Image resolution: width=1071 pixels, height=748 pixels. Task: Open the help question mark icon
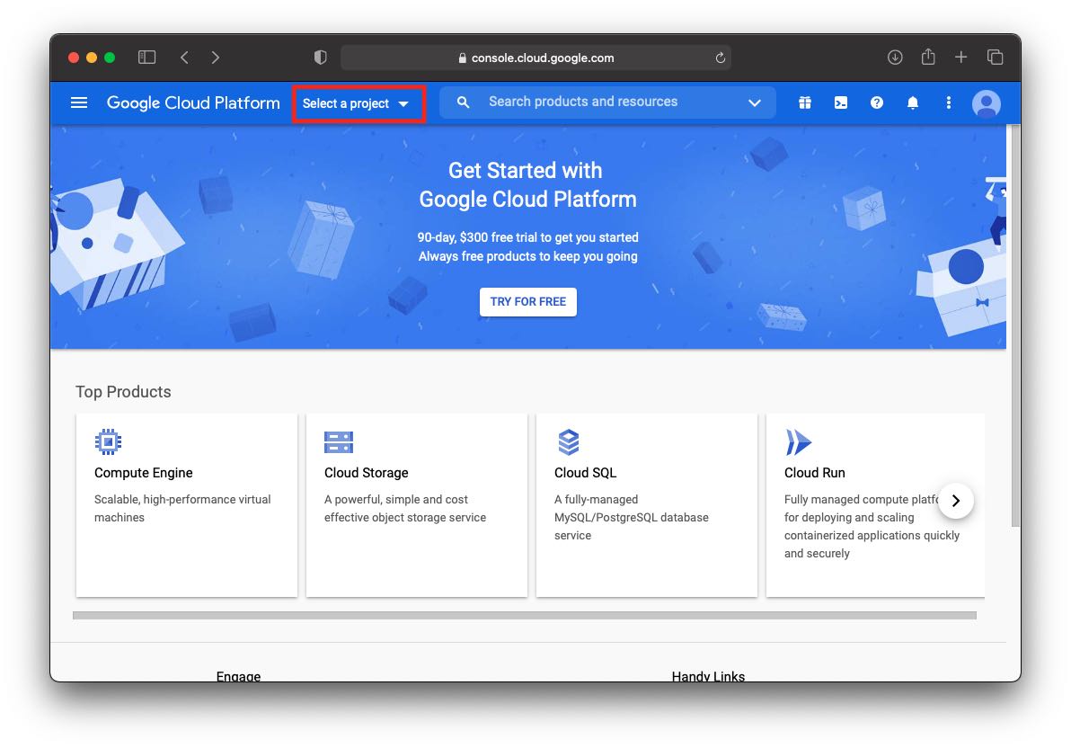tap(876, 102)
